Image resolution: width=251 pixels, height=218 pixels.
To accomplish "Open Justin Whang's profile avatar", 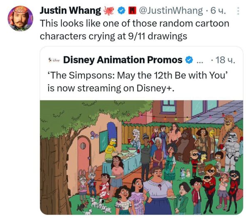I will 20,18.
